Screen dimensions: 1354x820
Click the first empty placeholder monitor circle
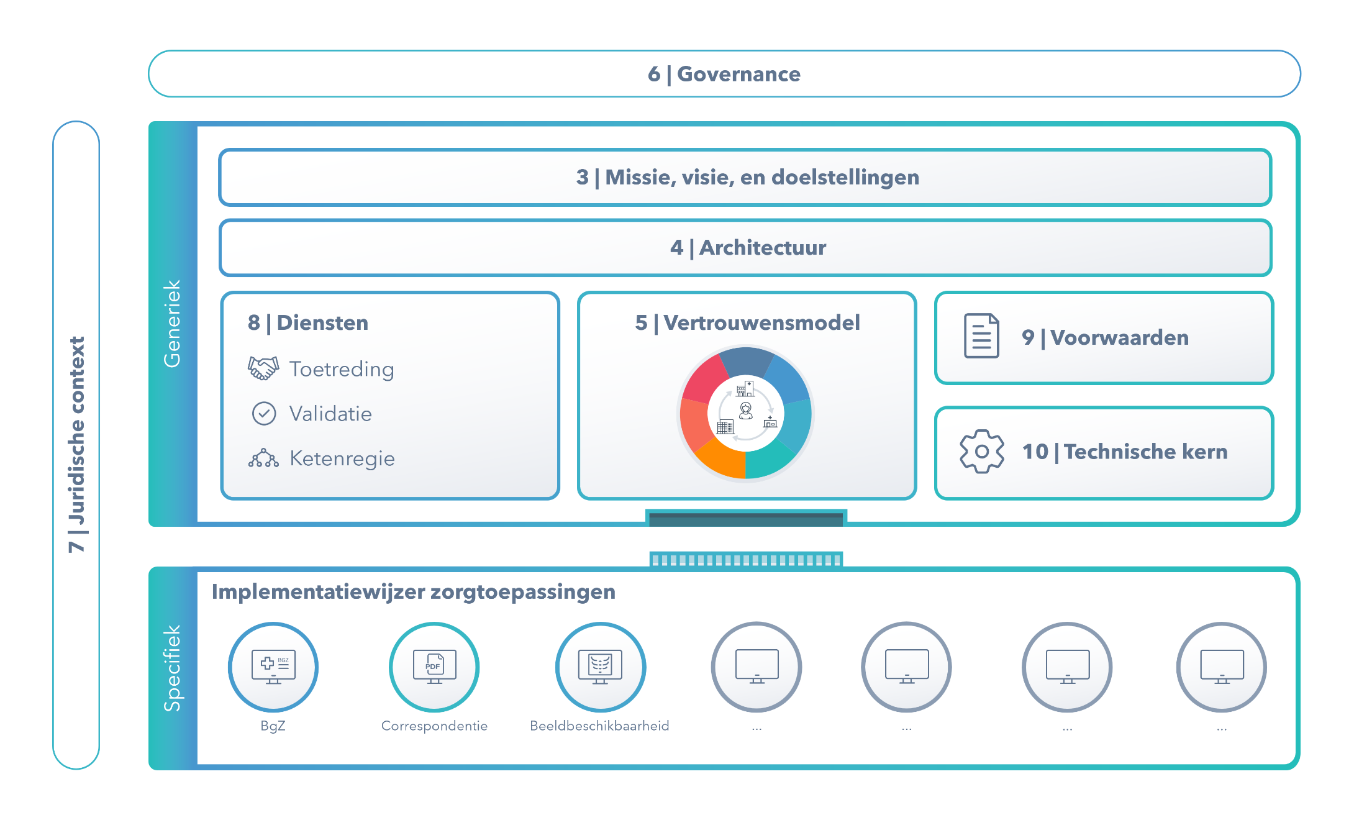tap(757, 667)
